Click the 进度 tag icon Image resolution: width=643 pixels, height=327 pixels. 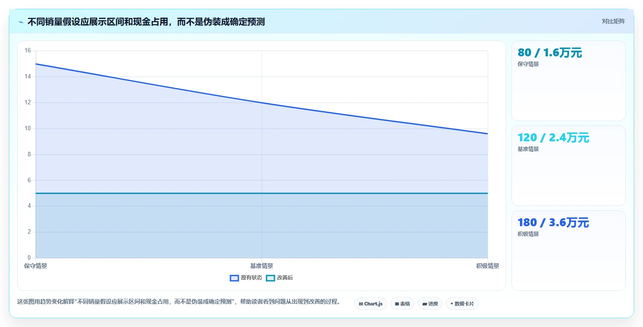point(424,304)
